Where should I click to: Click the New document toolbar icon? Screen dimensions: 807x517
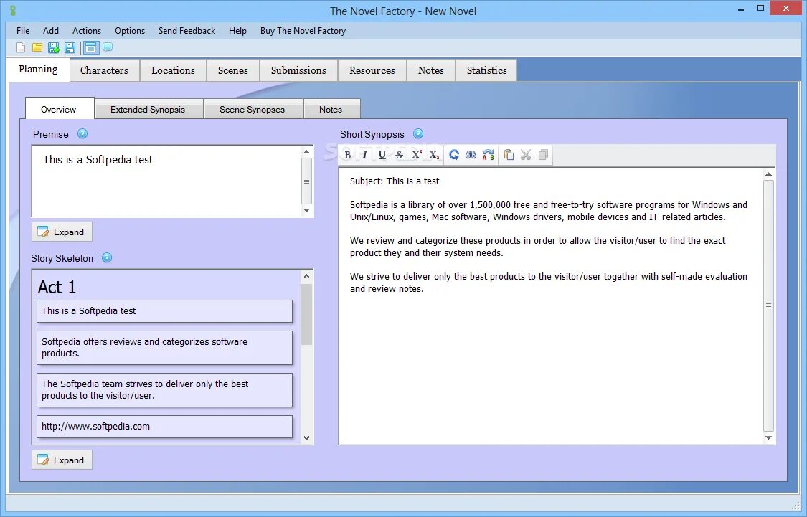click(x=21, y=48)
